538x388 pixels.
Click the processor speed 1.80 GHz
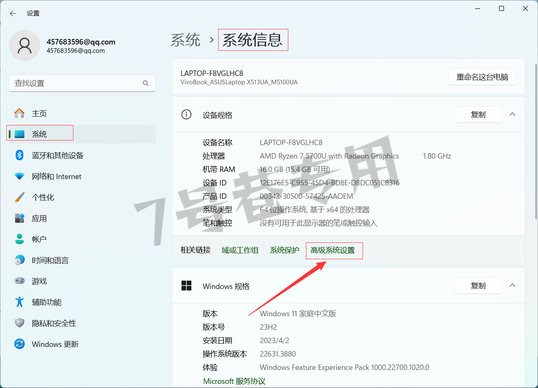click(x=437, y=156)
